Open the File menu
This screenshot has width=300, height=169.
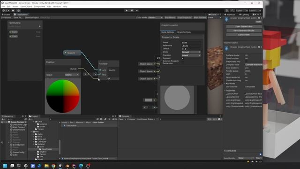(x=3, y=7)
